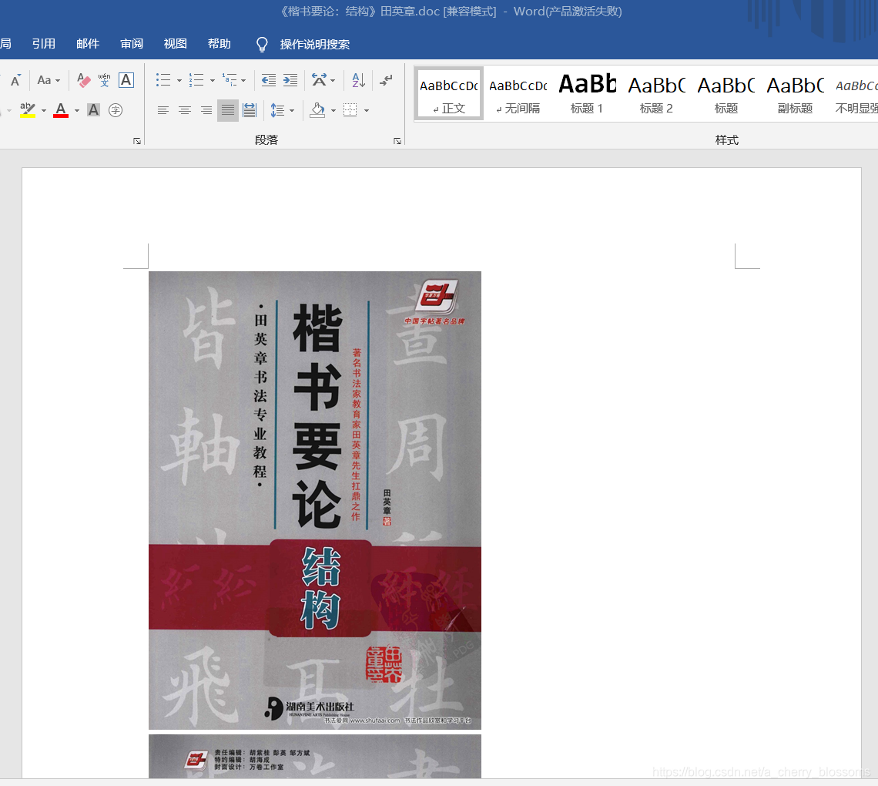Apply the 正文 (Normal) style
The height and width of the screenshot is (786, 878).
tap(449, 94)
